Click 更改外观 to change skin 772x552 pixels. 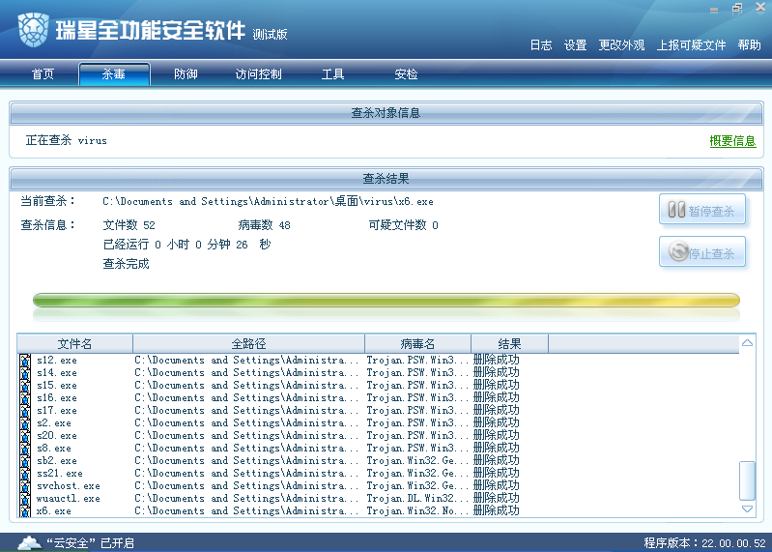pos(621,45)
